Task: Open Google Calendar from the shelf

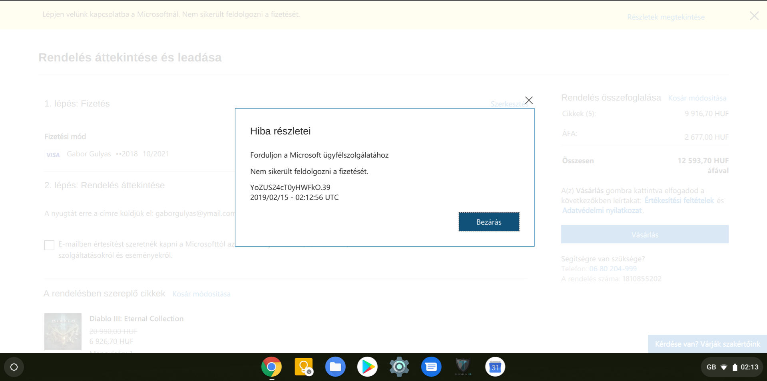Action: 495,367
